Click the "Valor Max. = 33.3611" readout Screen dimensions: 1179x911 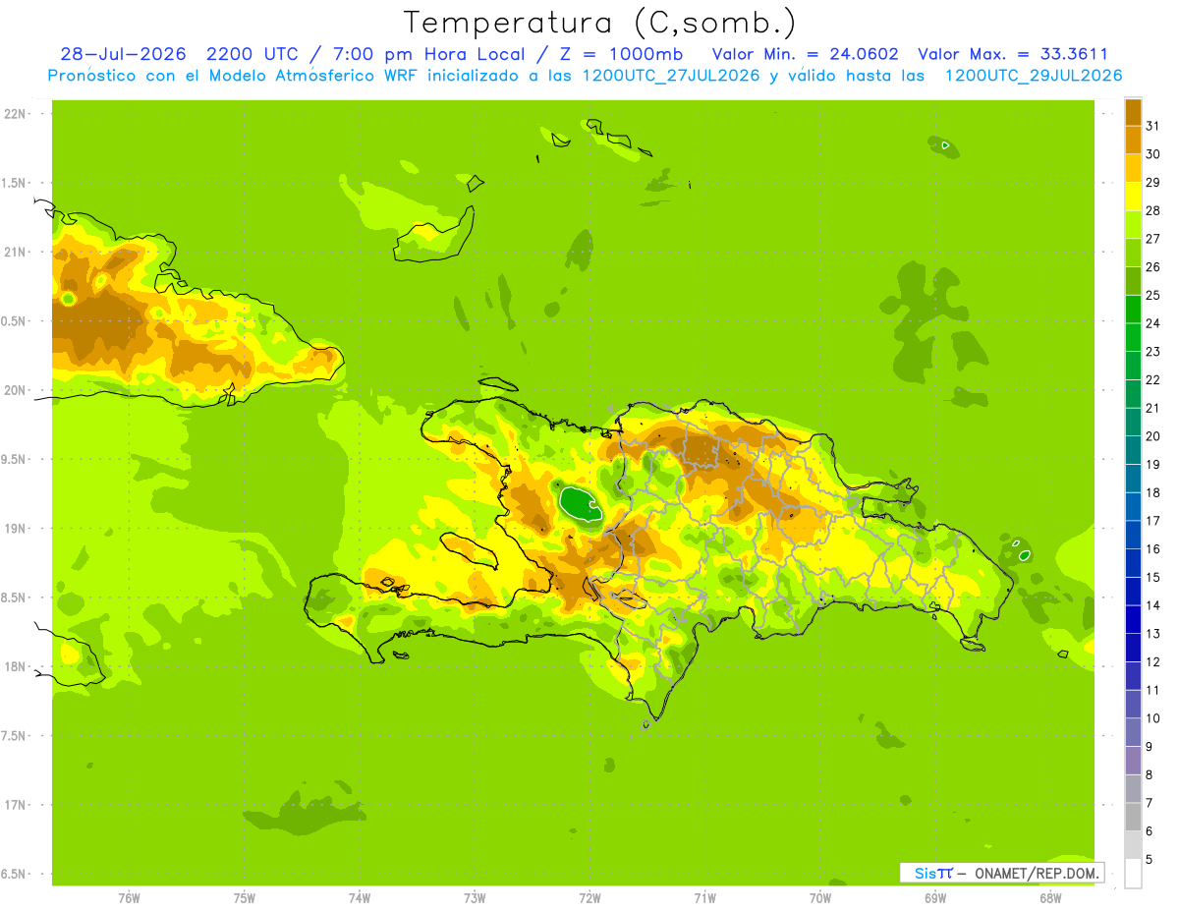tap(1013, 54)
